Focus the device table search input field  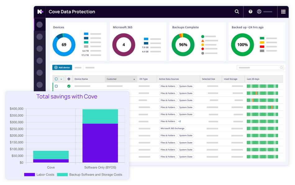[x=260, y=67]
